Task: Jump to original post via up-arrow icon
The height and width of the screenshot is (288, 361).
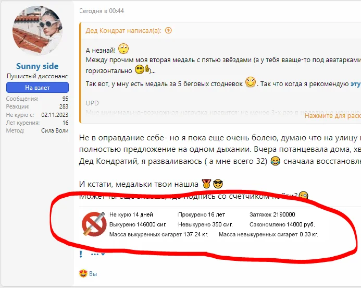Action: pyautogui.click(x=169, y=30)
